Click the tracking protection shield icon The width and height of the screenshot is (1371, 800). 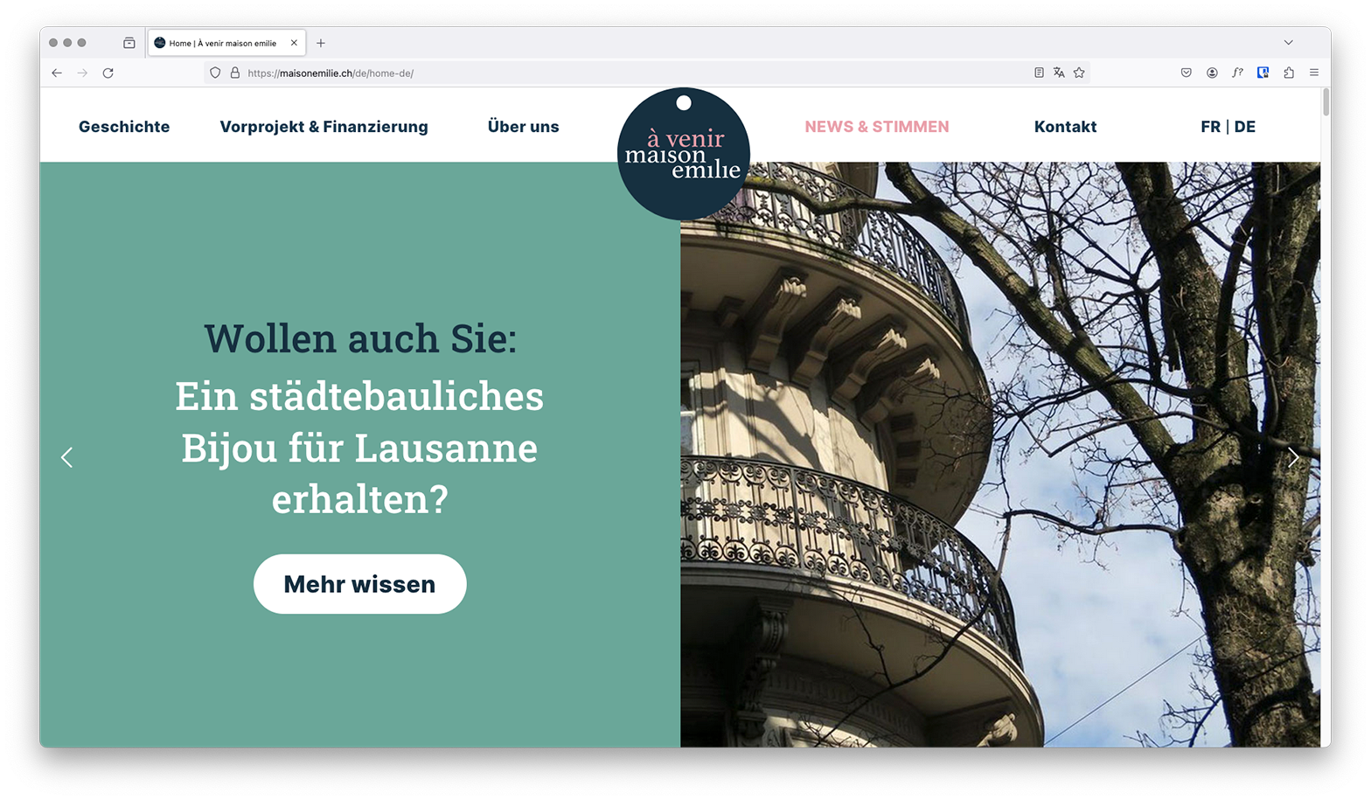tap(215, 73)
